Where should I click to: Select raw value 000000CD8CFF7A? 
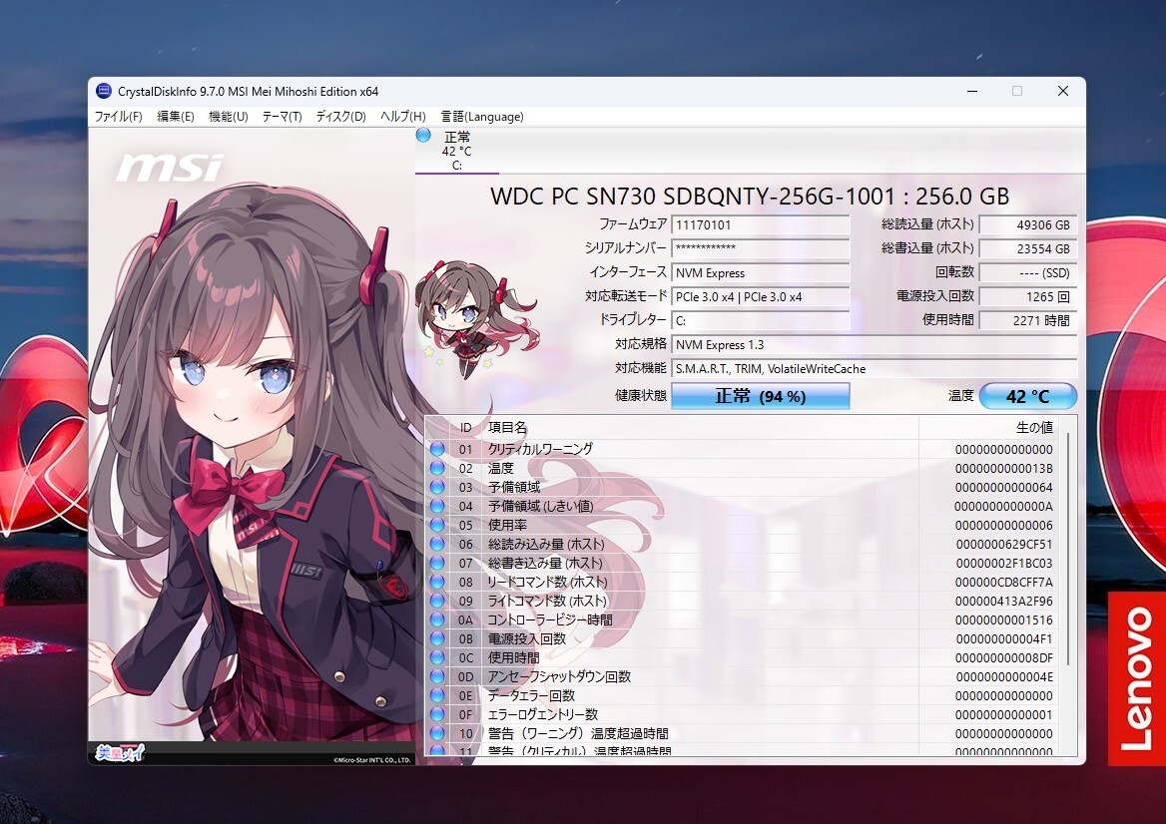pos(1004,582)
